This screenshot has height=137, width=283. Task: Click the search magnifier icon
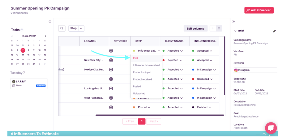click(62, 28)
